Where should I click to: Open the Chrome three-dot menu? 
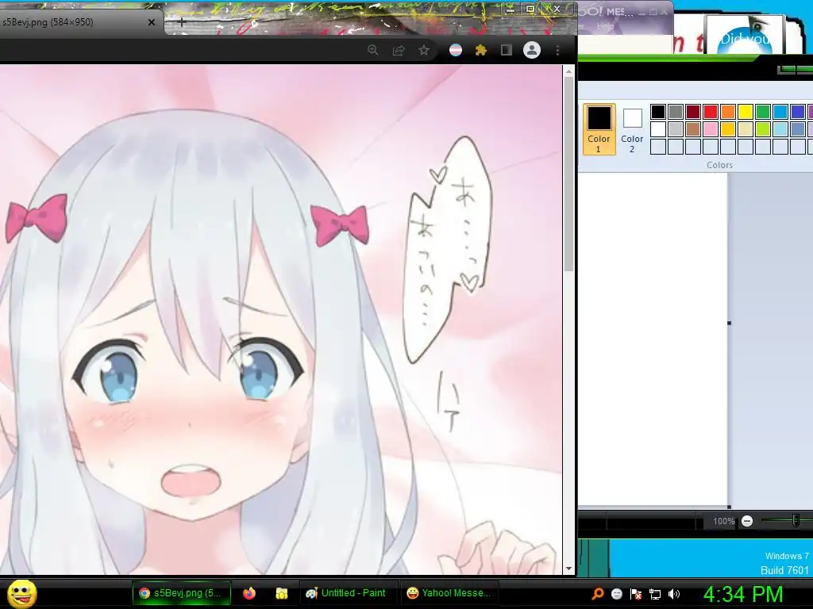point(557,50)
